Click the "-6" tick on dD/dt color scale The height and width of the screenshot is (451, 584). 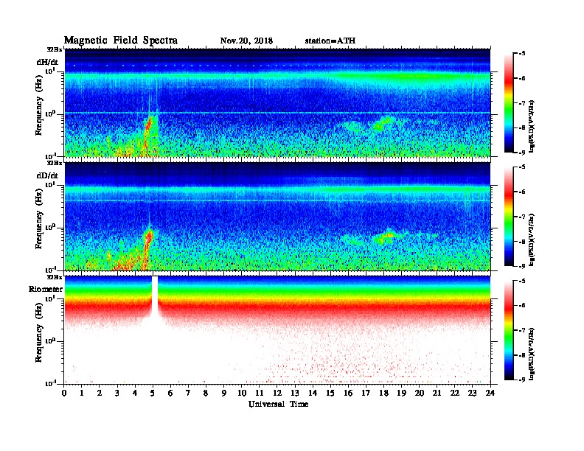pyautogui.click(x=522, y=192)
